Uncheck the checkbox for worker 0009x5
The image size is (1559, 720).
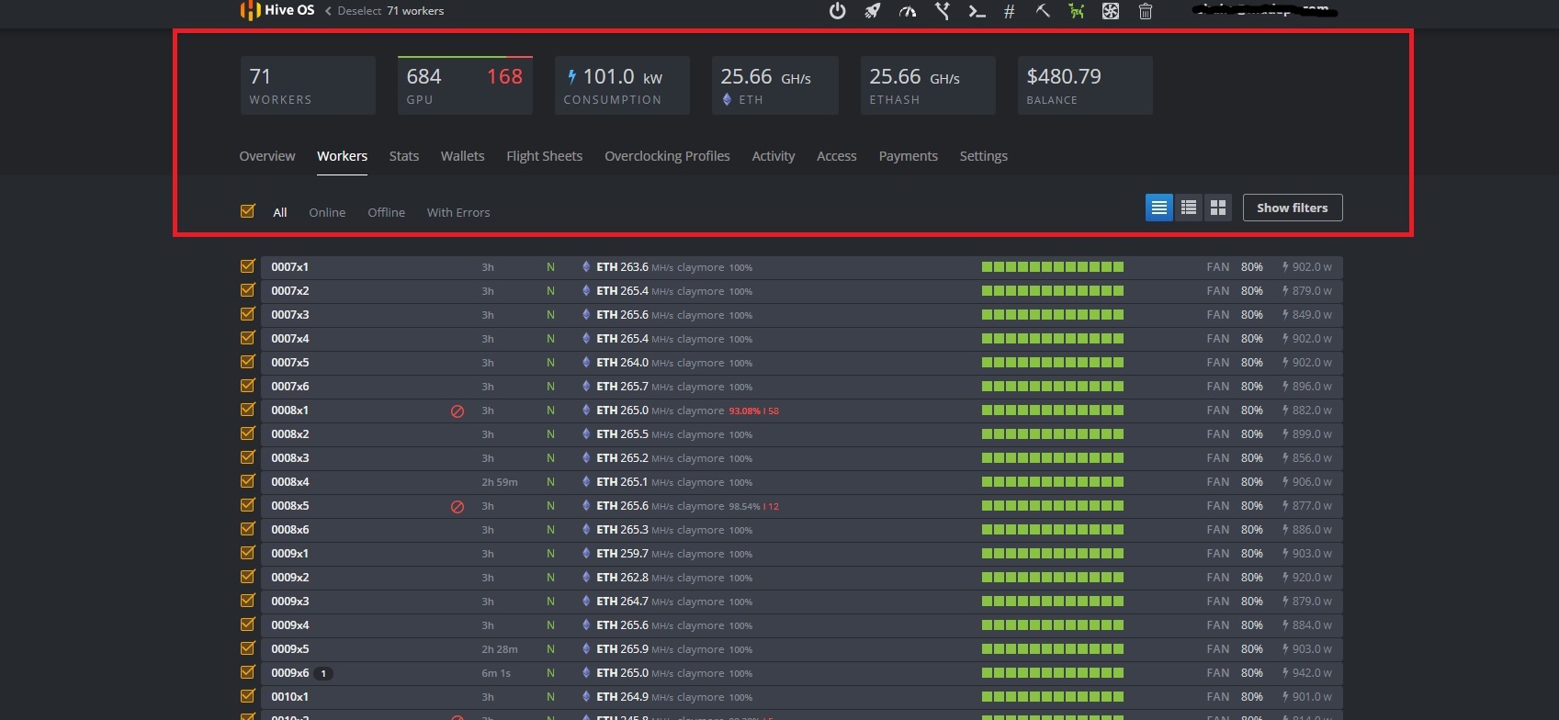(247, 648)
